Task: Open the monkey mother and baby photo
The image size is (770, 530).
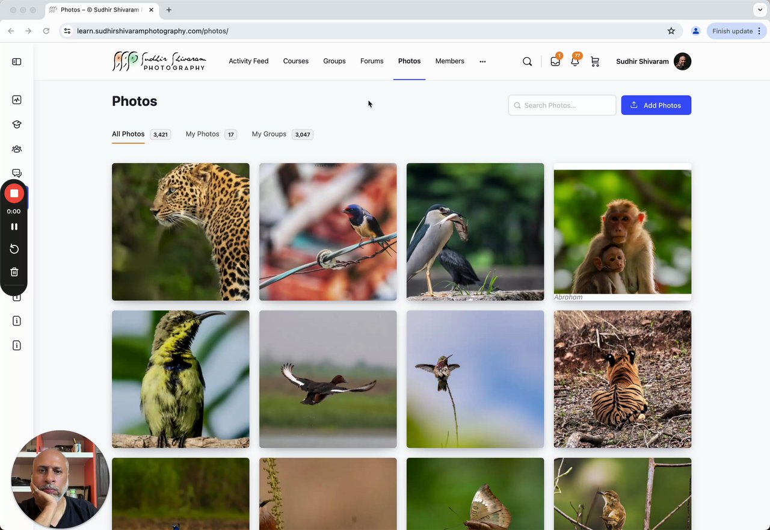Action: 623,232
